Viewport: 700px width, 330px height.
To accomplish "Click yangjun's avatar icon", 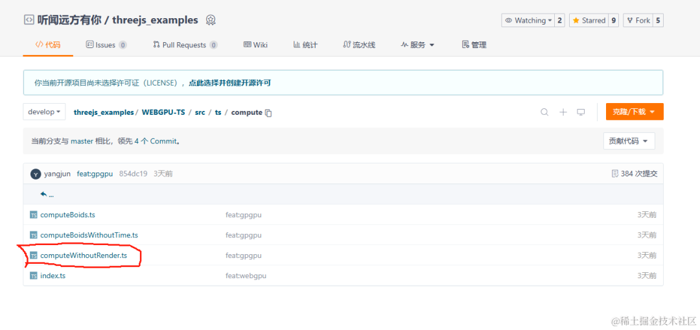I will point(36,174).
